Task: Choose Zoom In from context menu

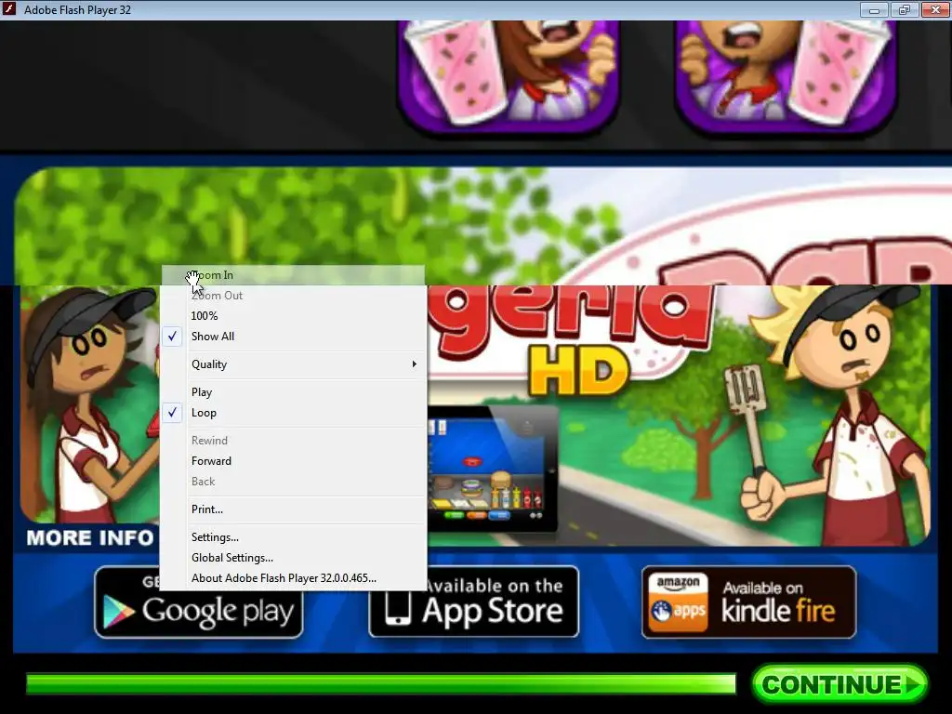Action: click(293, 275)
